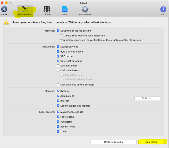Click the Verifying: section label
The image size is (169, 148).
(x=49, y=31)
